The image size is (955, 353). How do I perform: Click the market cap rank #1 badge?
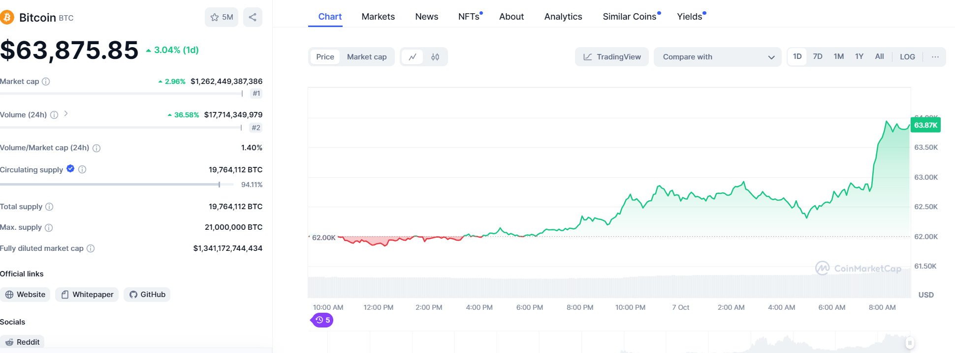tap(256, 93)
